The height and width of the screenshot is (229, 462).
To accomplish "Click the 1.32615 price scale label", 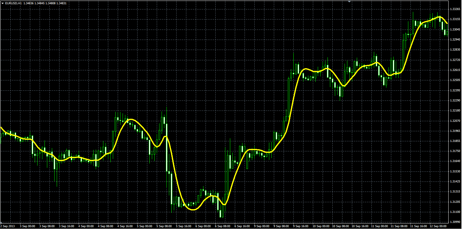I will coord(455,70).
